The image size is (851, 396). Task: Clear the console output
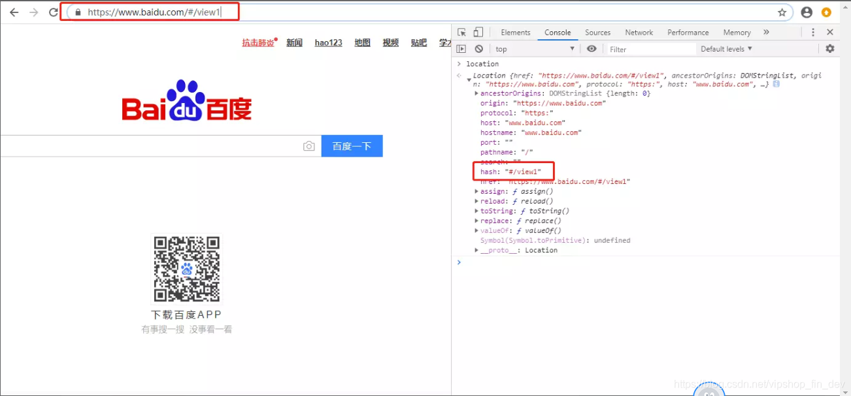click(x=479, y=49)
